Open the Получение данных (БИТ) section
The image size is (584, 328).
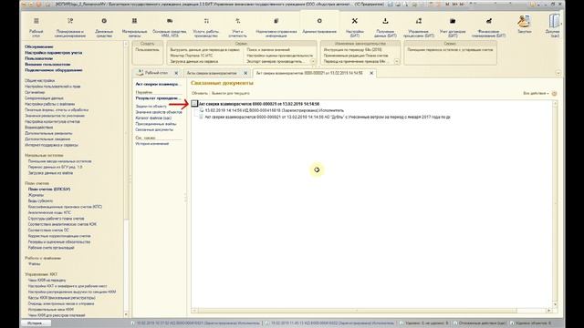[x=385, y=26]
